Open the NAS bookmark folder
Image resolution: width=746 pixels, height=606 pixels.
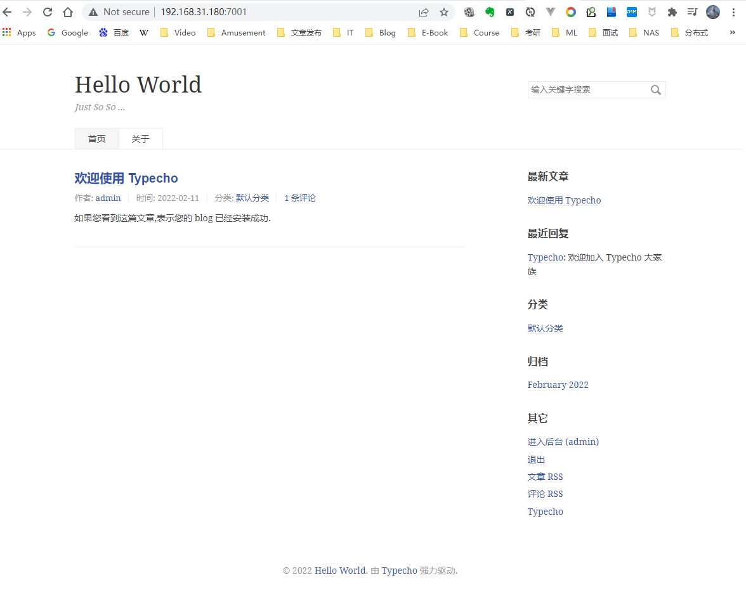645,32
